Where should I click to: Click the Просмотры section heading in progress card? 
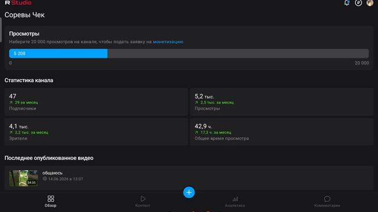tap(24, 34)
